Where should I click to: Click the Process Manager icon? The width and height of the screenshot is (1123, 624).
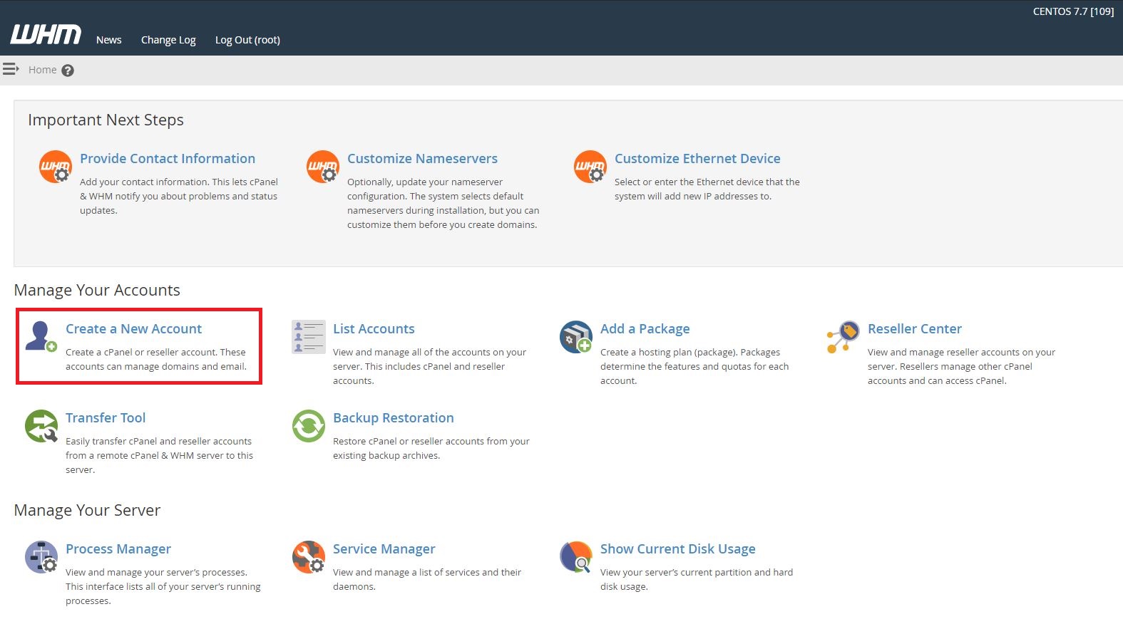coord(41,557)
